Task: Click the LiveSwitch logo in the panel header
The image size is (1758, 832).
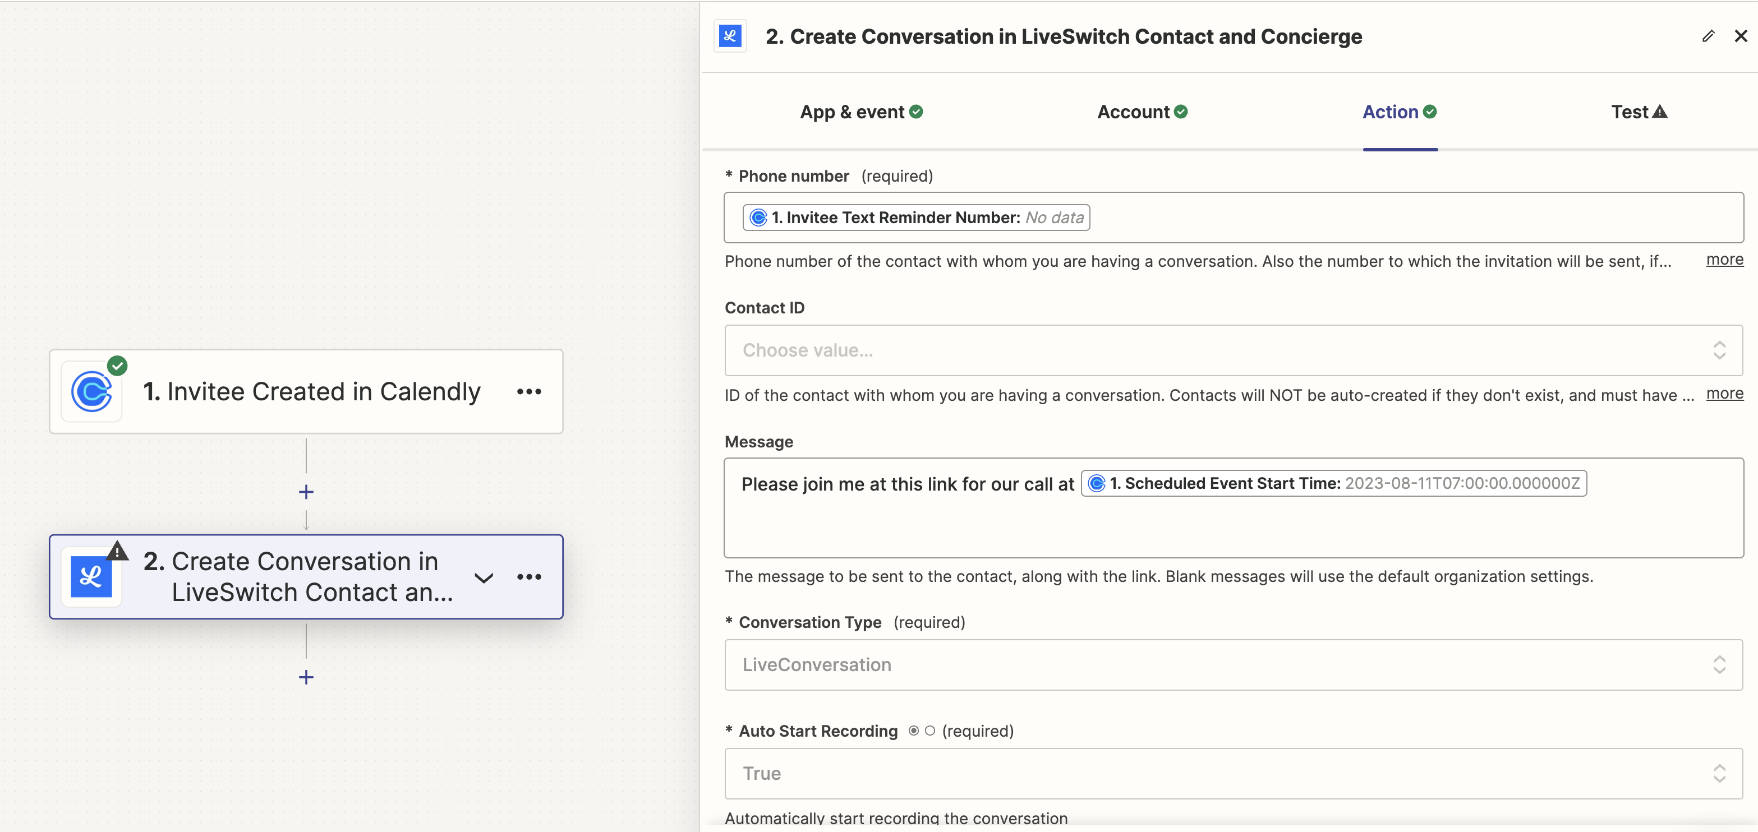Action: click(x=730, y=36)
